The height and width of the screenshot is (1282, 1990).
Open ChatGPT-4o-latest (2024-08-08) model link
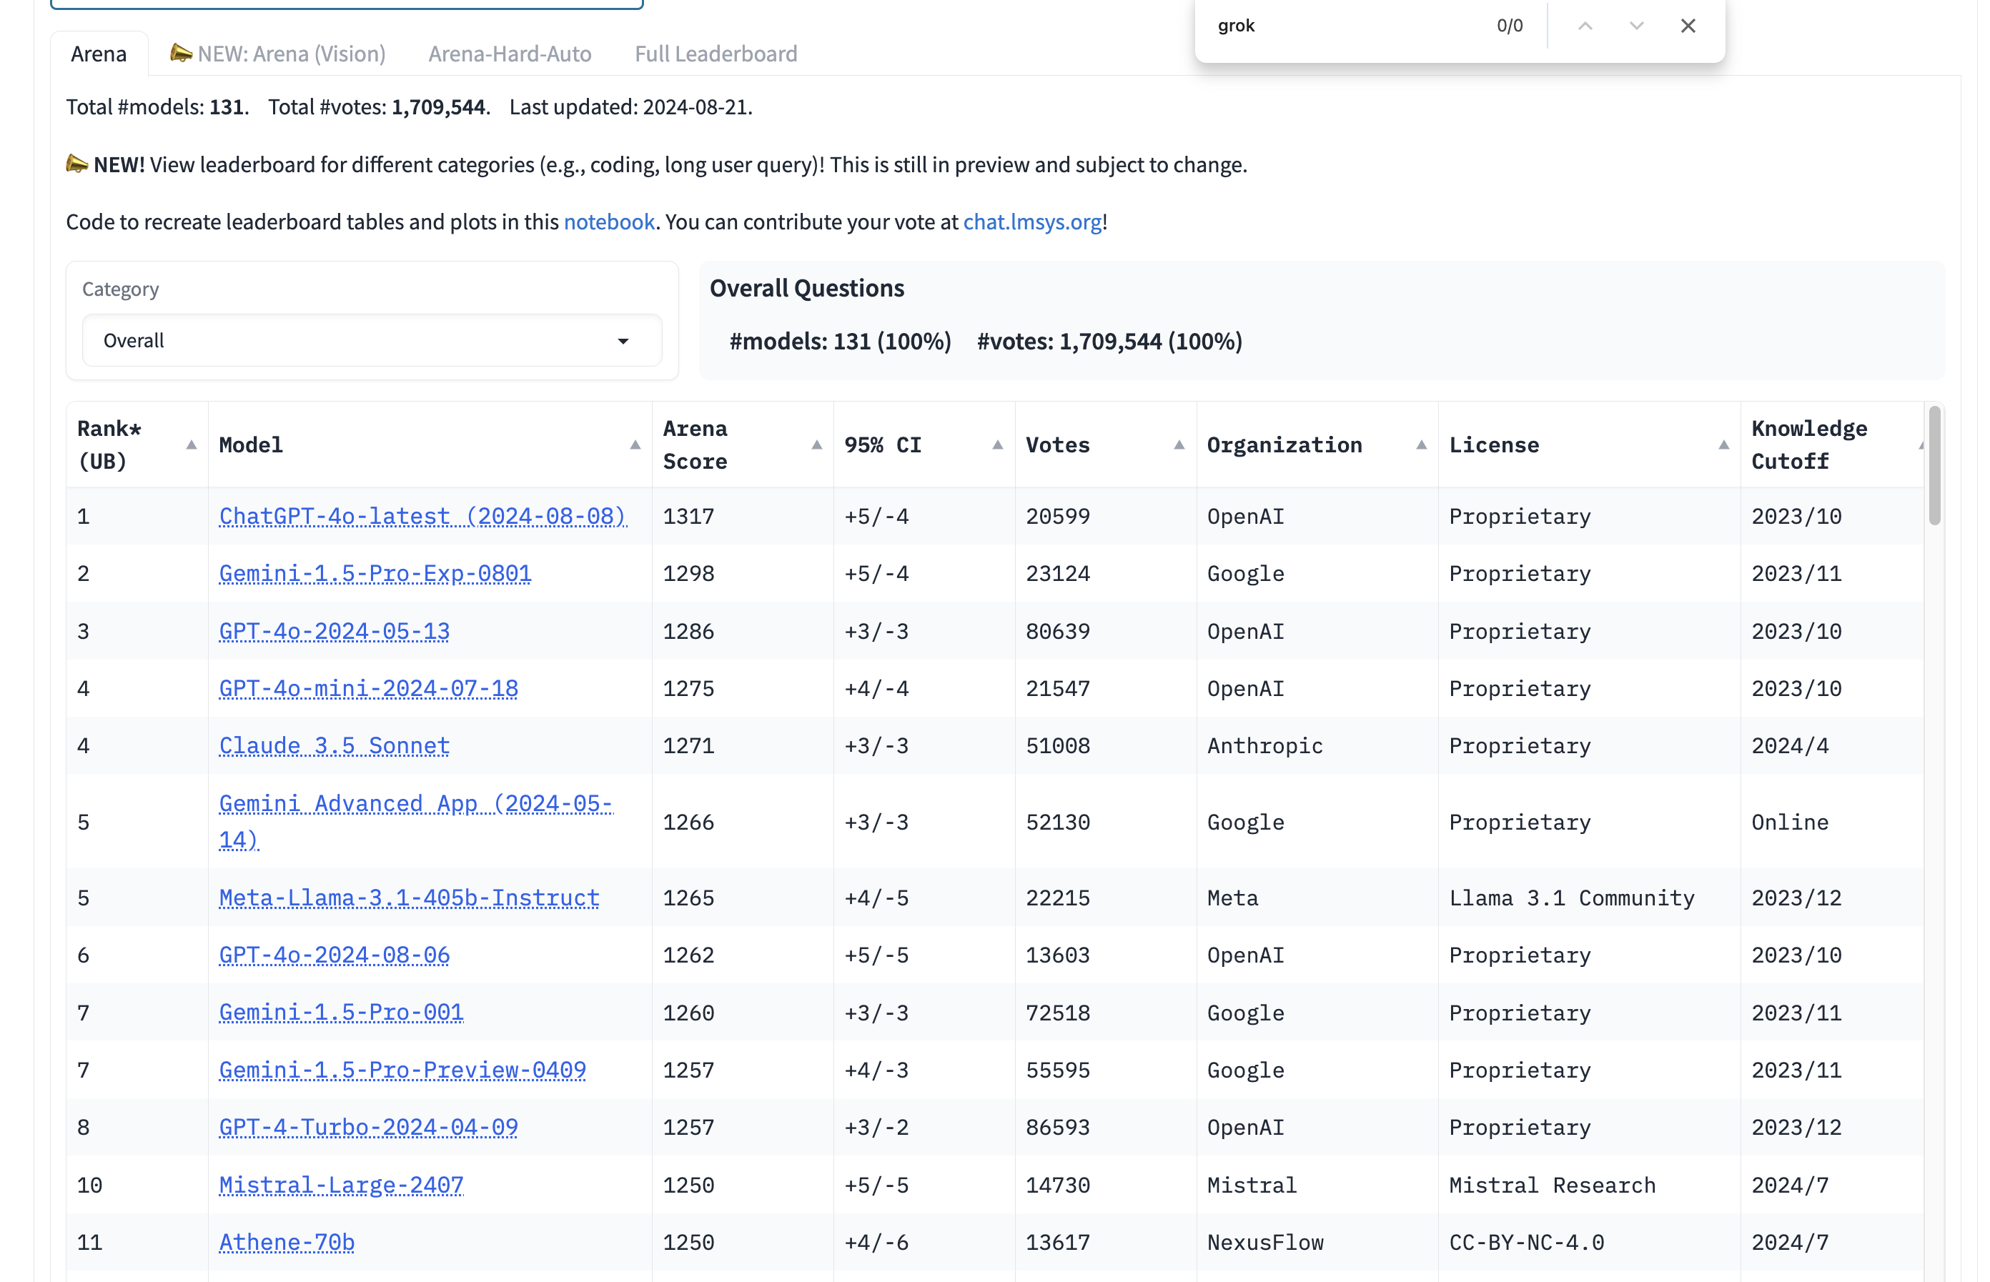422,516
